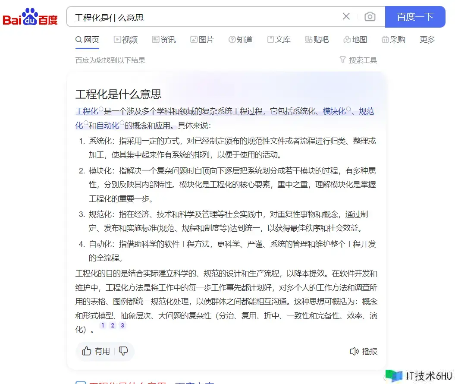Play the answer with 播报
The width and height of the screenshot is (455, 384).
tap(364, 352)
